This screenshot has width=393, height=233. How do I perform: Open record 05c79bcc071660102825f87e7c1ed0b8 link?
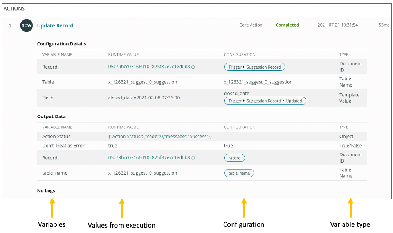[149, 67]
